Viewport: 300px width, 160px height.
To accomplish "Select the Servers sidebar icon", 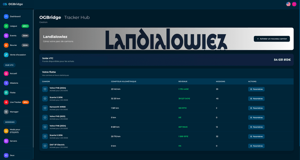I will pos(6,141).
